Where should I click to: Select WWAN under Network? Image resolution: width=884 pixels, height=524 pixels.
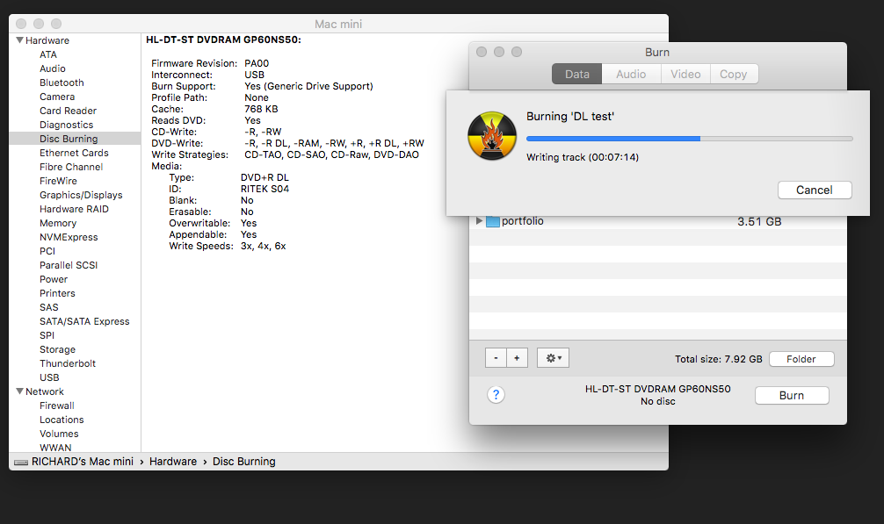[x=56, y=448]
